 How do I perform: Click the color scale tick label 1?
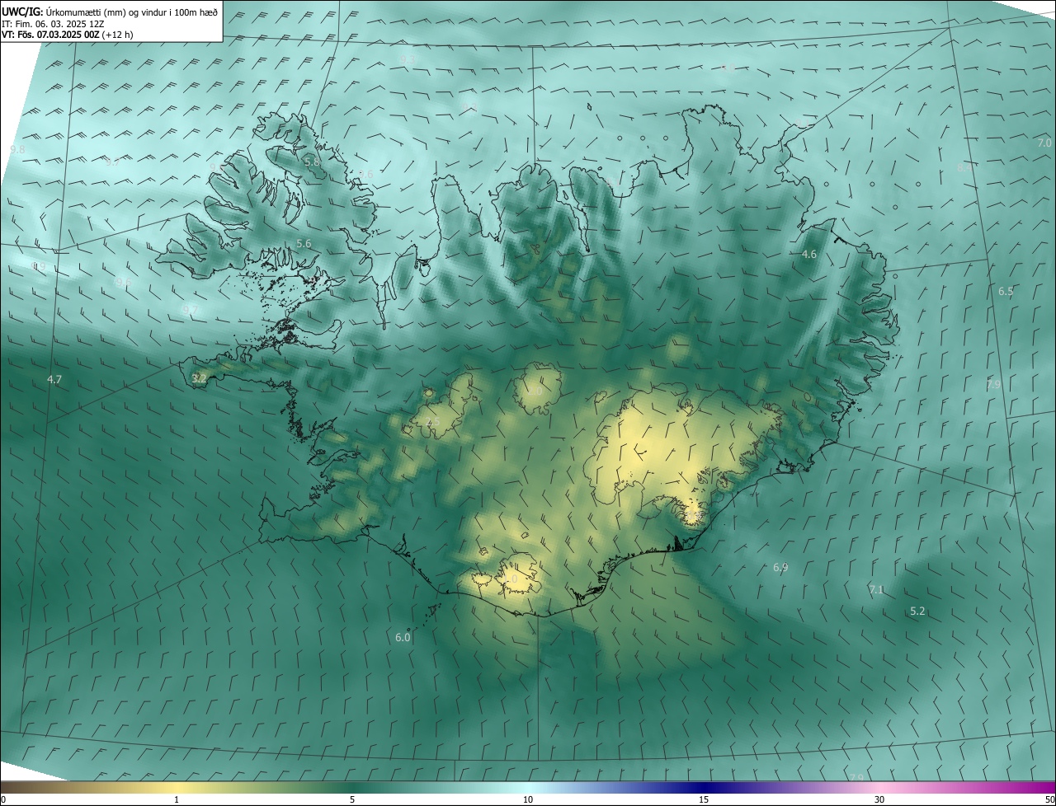coord(177,800)
